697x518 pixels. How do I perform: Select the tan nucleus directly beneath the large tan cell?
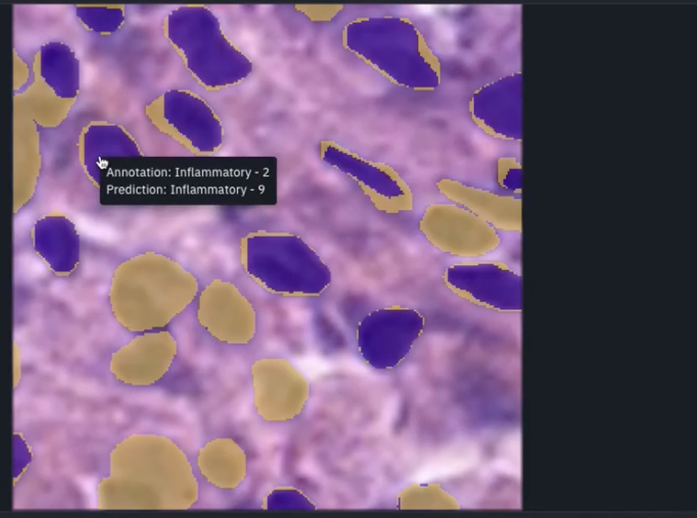(x=143, y=358)
